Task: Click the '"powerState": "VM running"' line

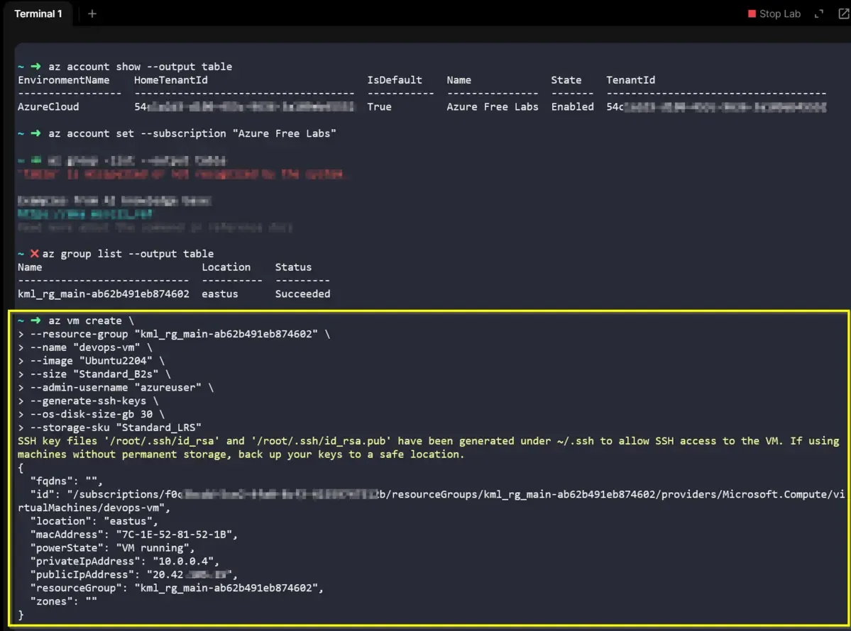Action: tap(112, 548)
